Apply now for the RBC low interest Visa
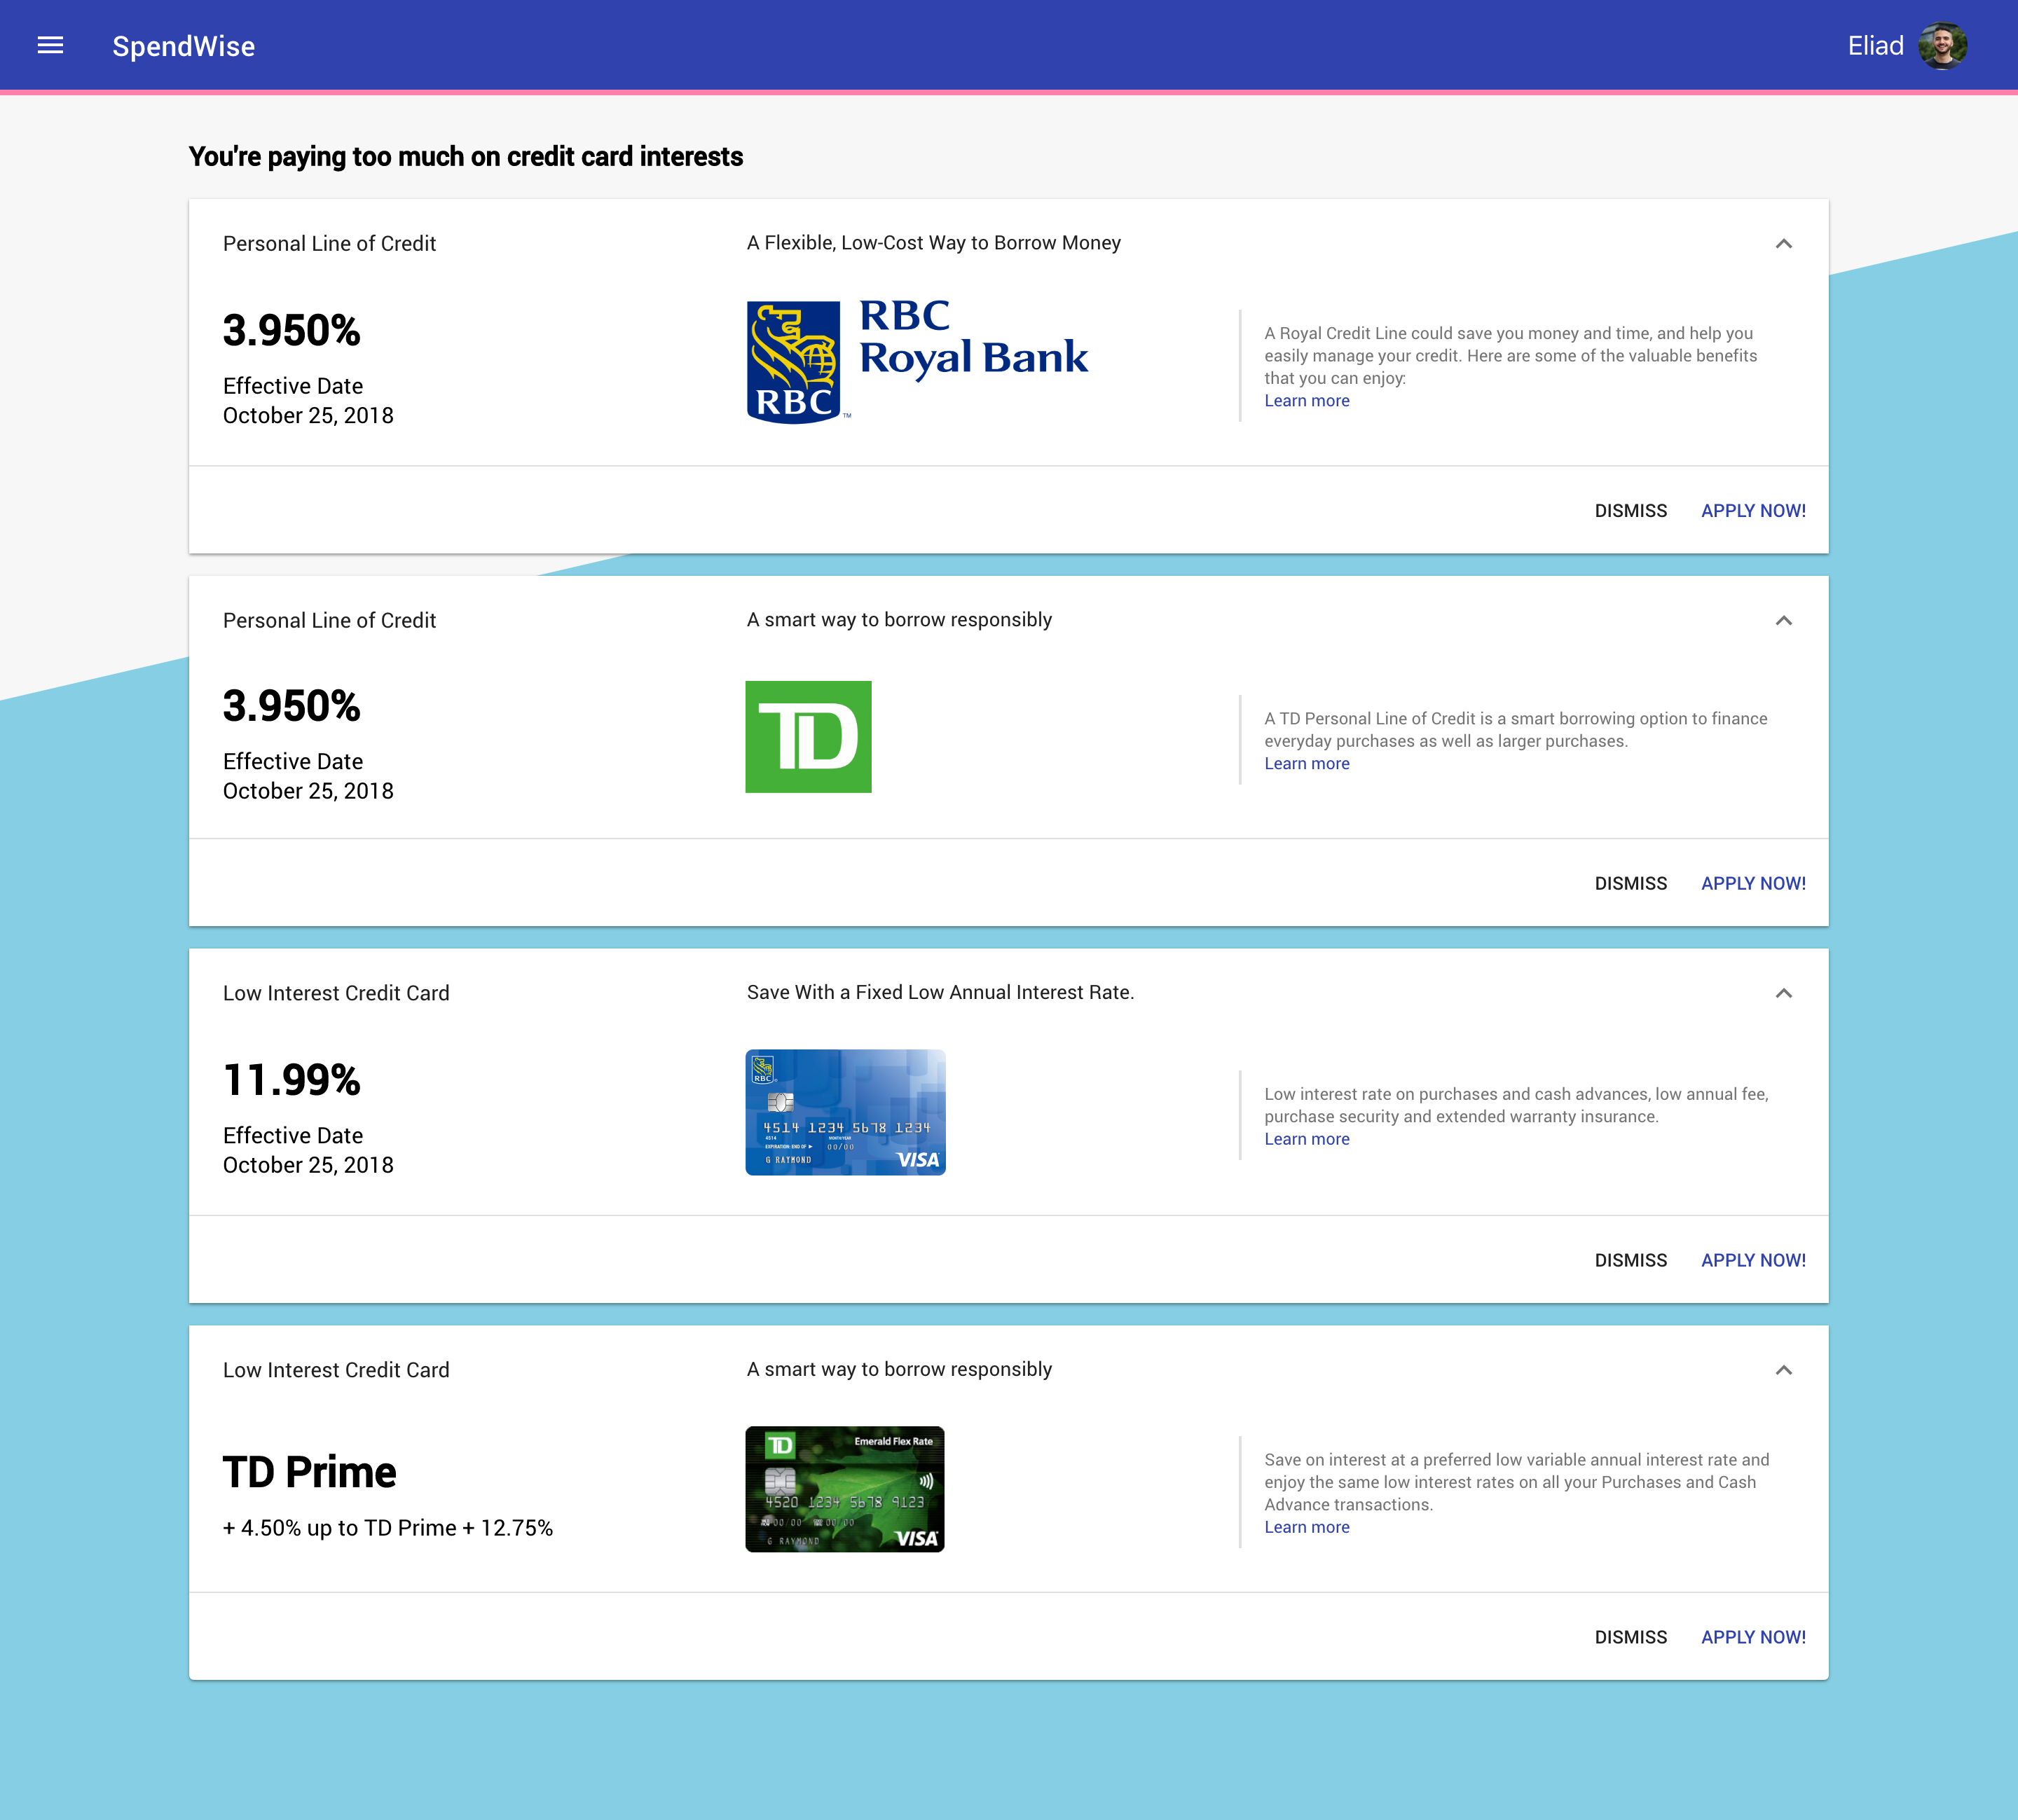 (x=1753, y=1261)
